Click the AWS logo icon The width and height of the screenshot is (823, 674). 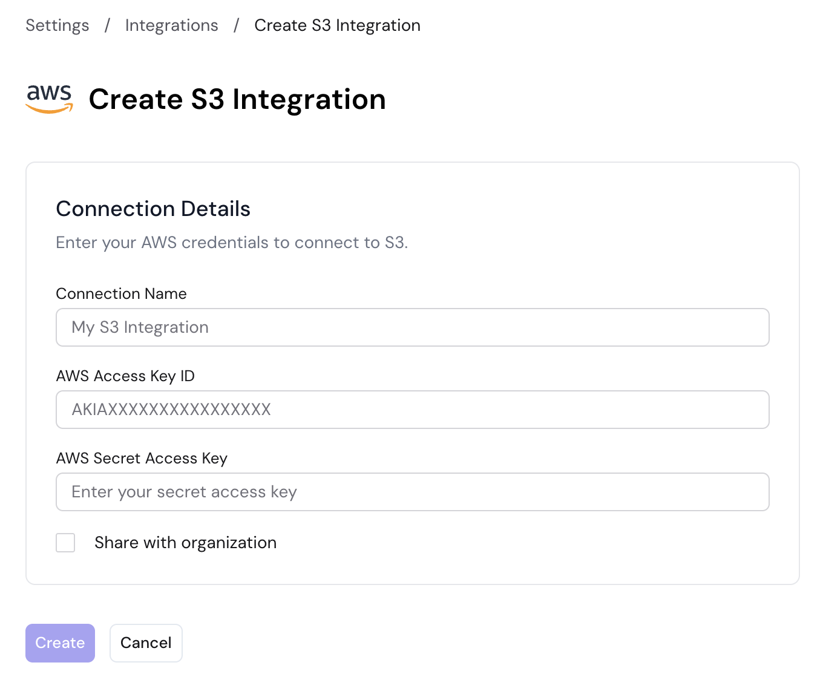[x=50, y=99]
